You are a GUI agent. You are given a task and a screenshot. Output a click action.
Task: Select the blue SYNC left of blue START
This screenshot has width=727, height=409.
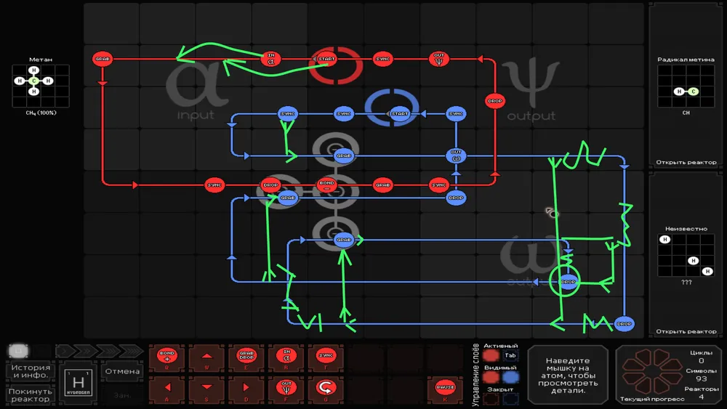344,113
